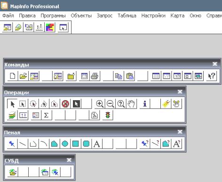Click New Table blank page icon

[x=13, y=76]
